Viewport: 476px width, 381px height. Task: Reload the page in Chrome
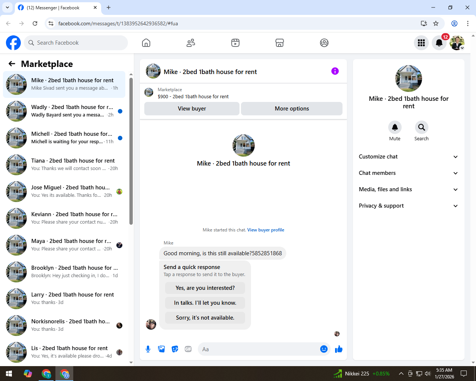35,23
